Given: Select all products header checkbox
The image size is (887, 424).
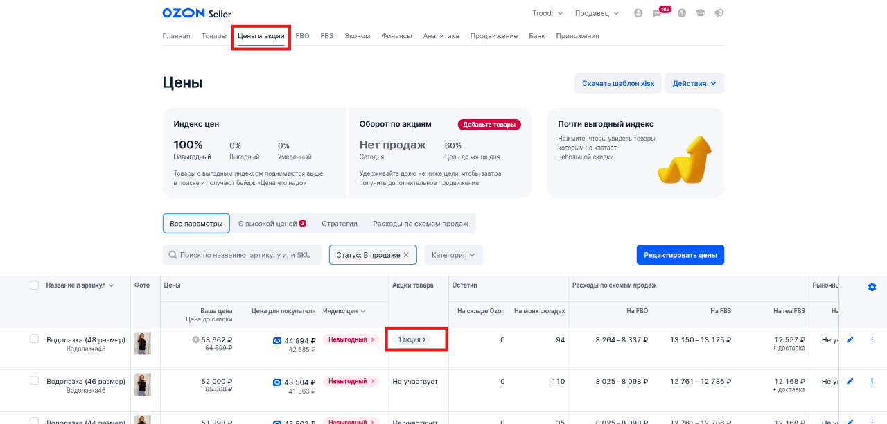Looking at the screenshot, I should click(34, 285).
